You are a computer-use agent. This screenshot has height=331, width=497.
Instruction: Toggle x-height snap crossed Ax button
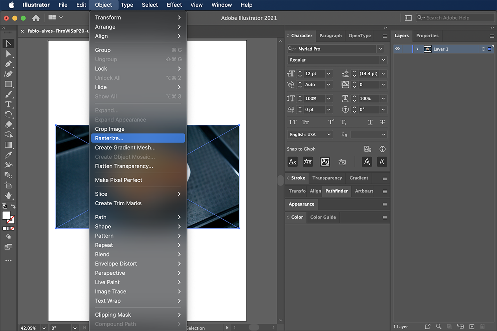coord(308,162)
